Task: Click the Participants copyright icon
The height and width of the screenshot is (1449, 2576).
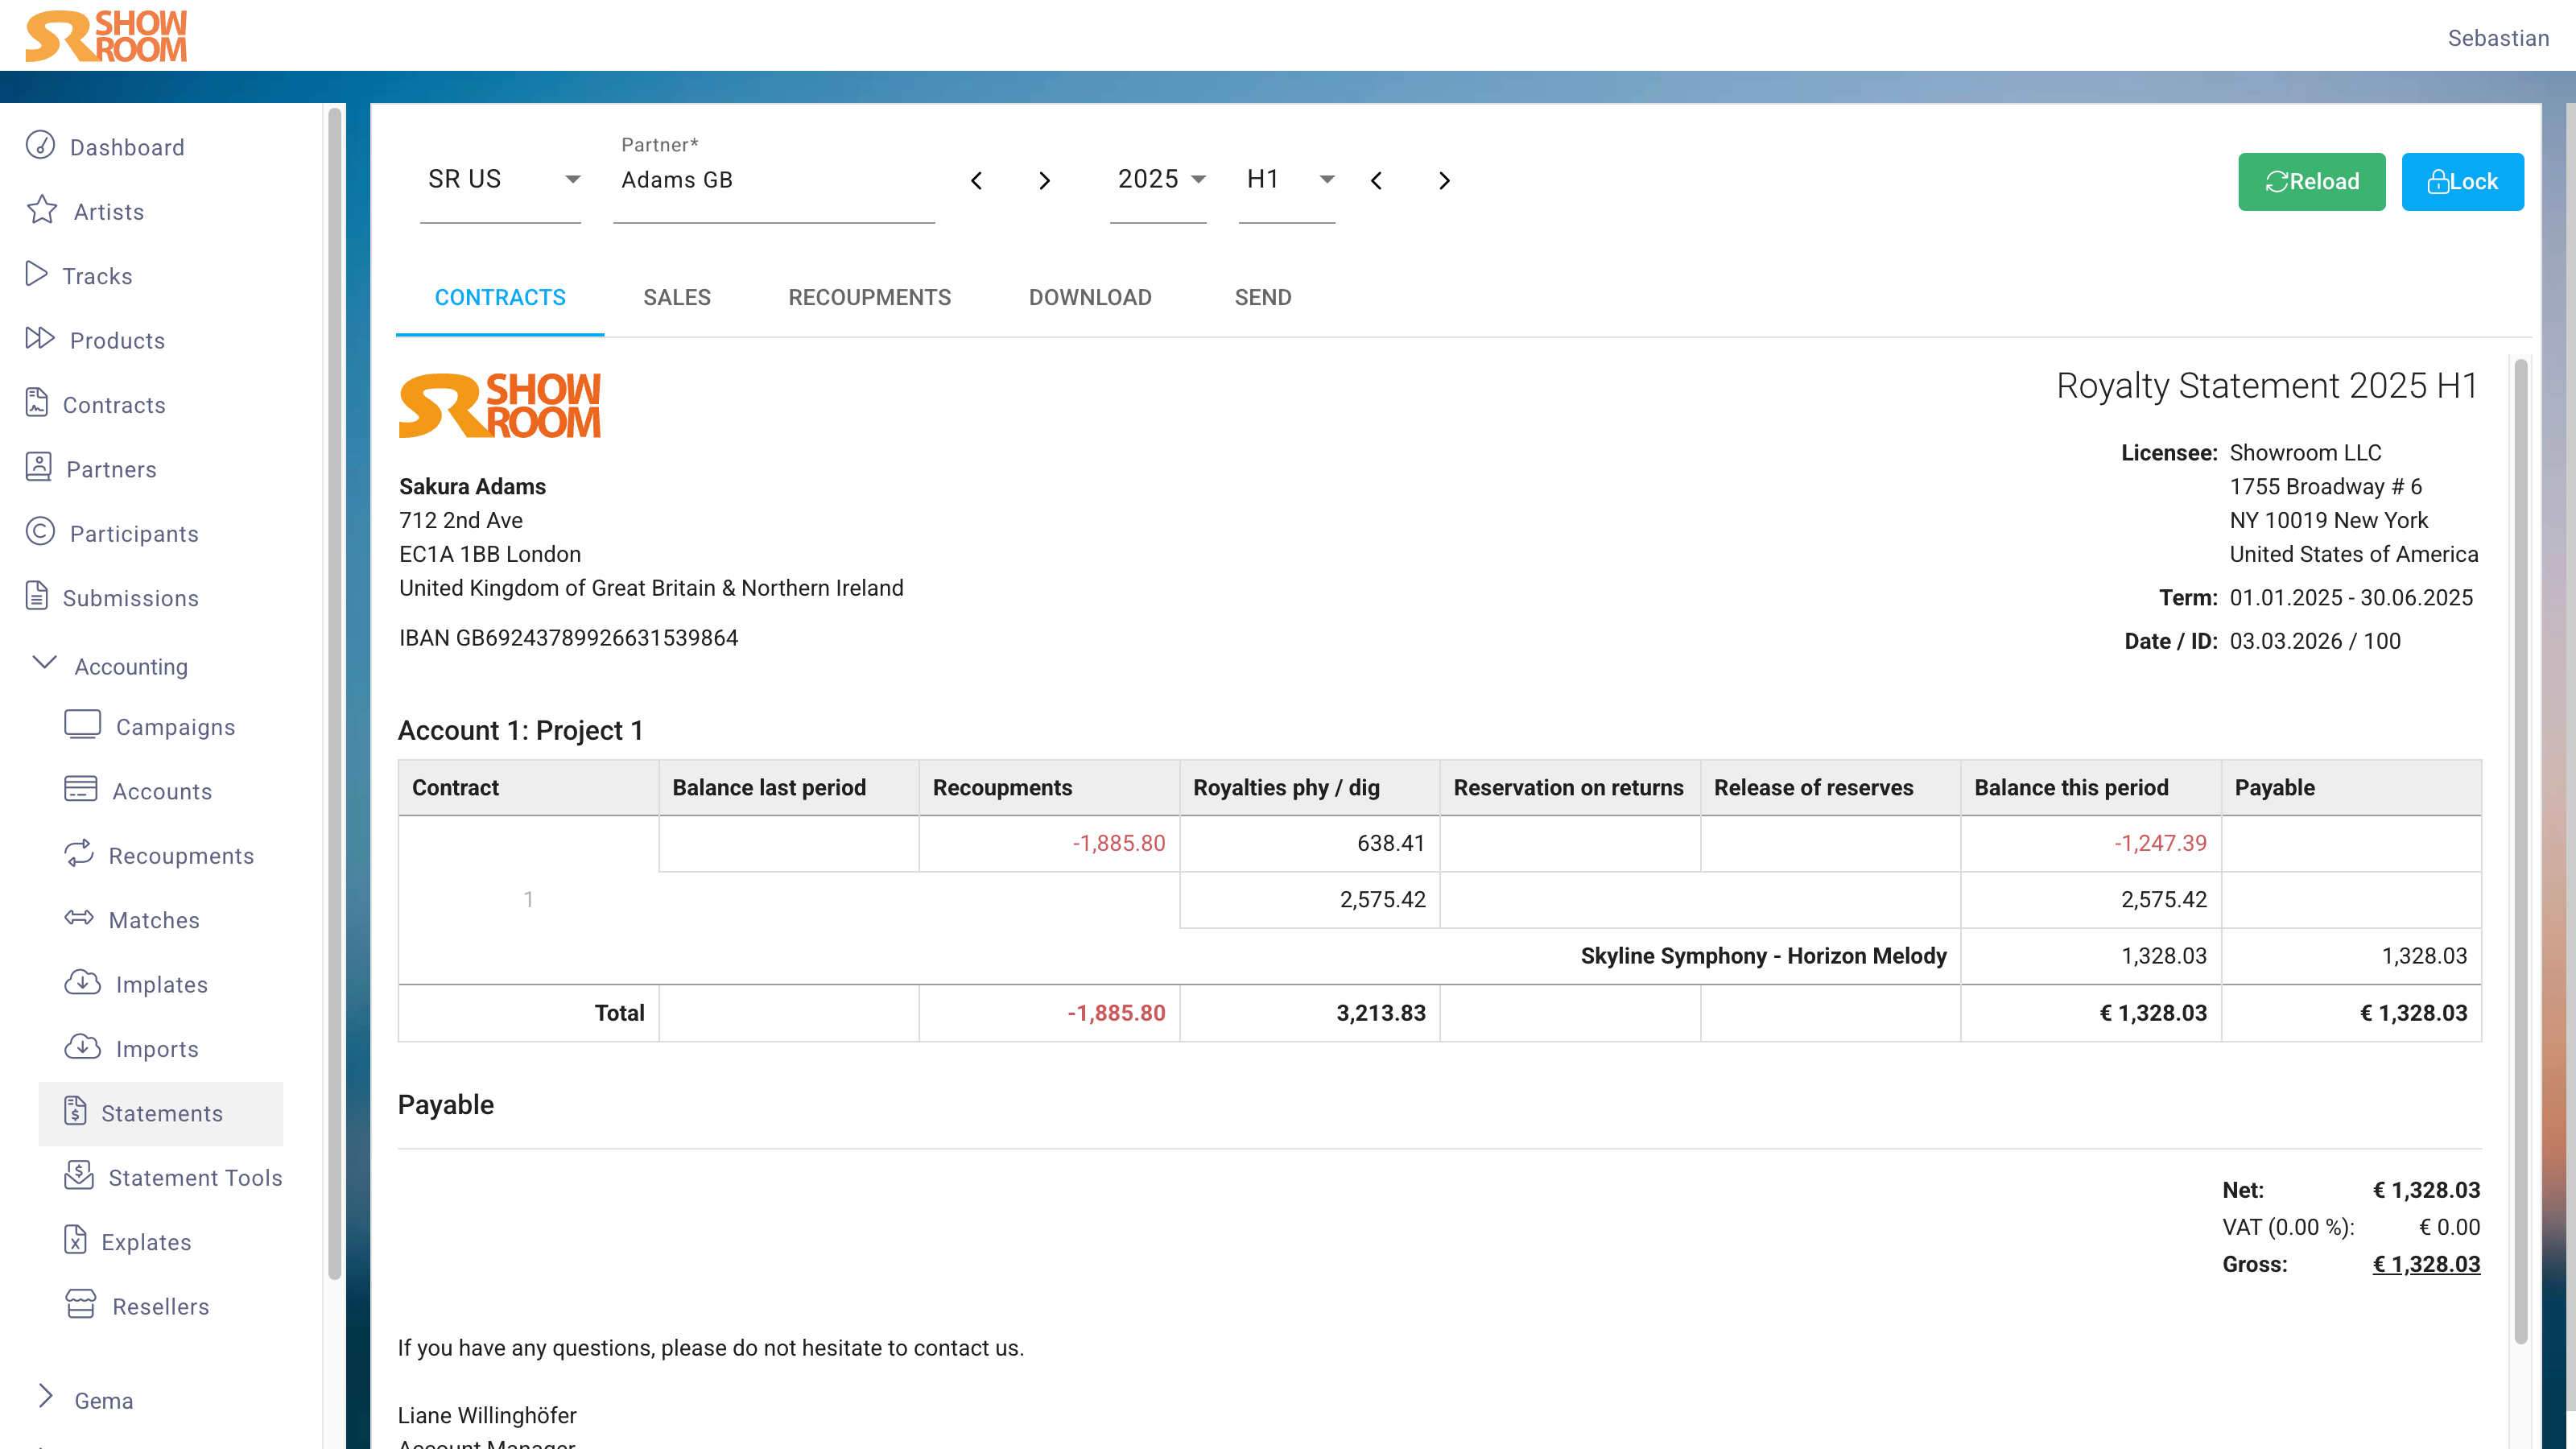Action: pyautogui.click(x=40, y=532)
